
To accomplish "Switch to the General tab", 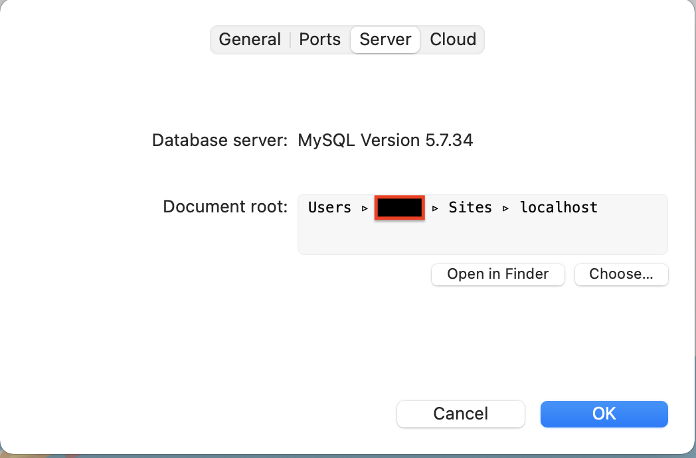I will [250, 40].
